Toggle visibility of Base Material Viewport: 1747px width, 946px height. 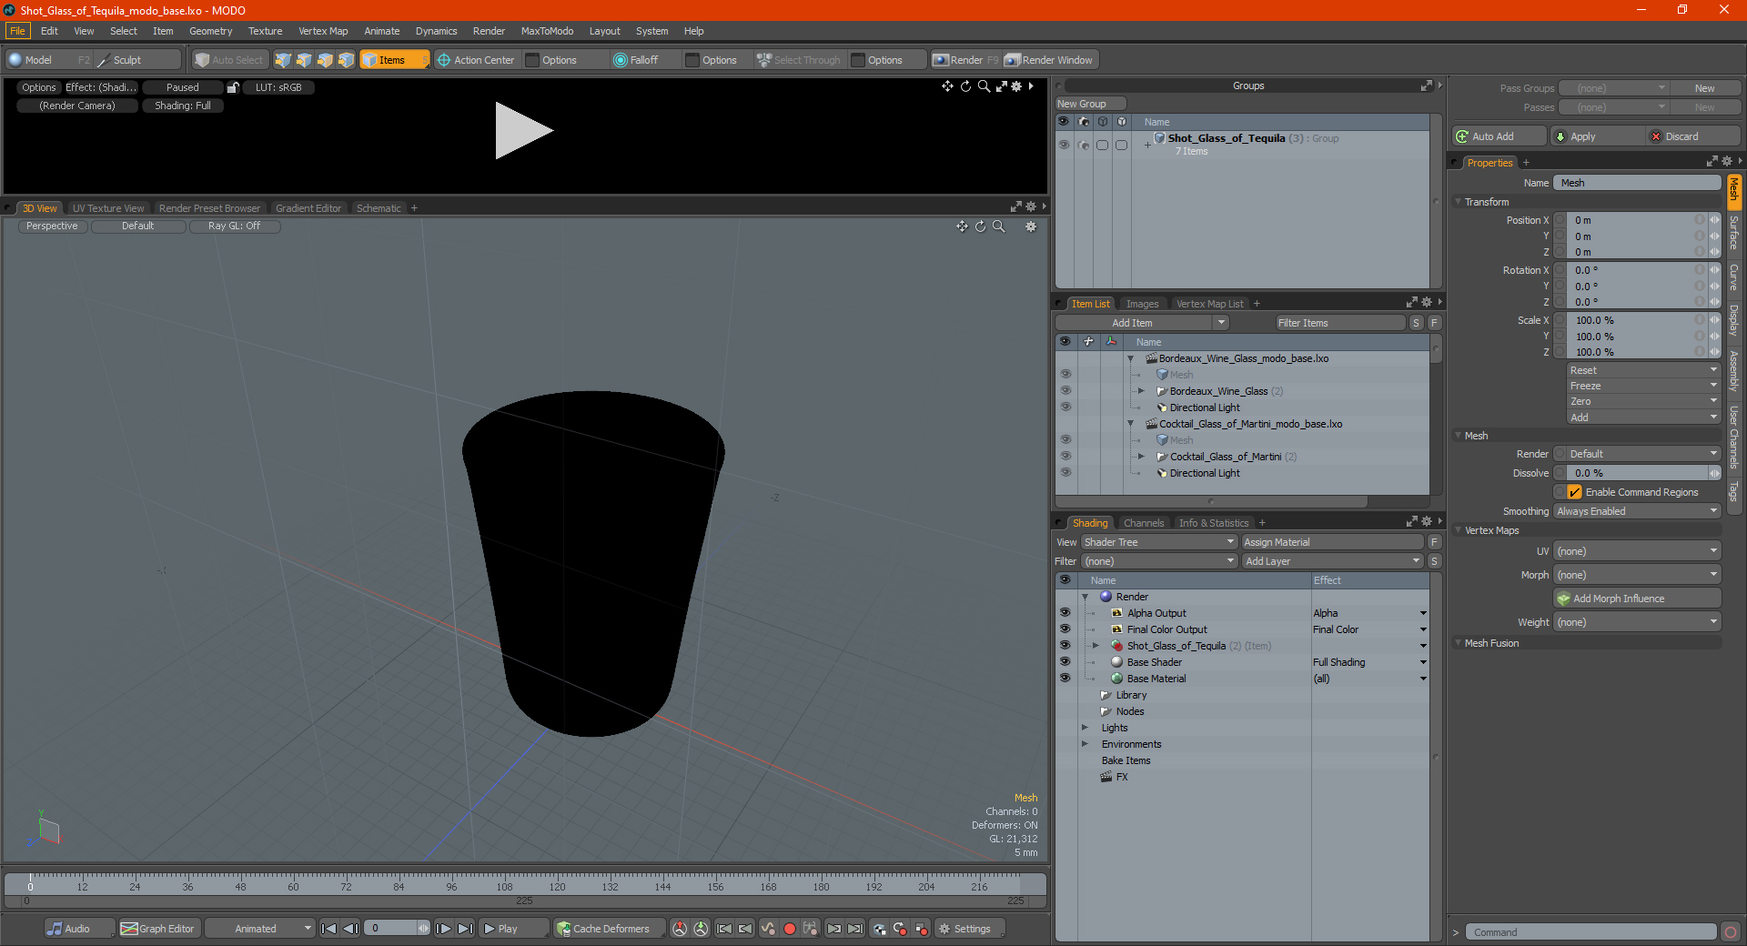(1065, 679)
